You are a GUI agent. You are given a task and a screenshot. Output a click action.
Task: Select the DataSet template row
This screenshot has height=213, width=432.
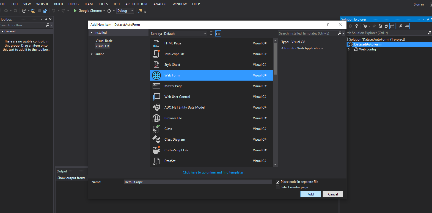211,161
